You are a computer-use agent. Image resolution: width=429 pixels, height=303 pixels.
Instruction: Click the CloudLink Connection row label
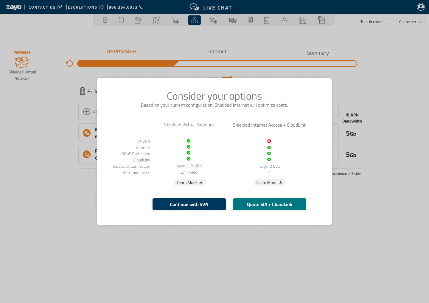131,166
